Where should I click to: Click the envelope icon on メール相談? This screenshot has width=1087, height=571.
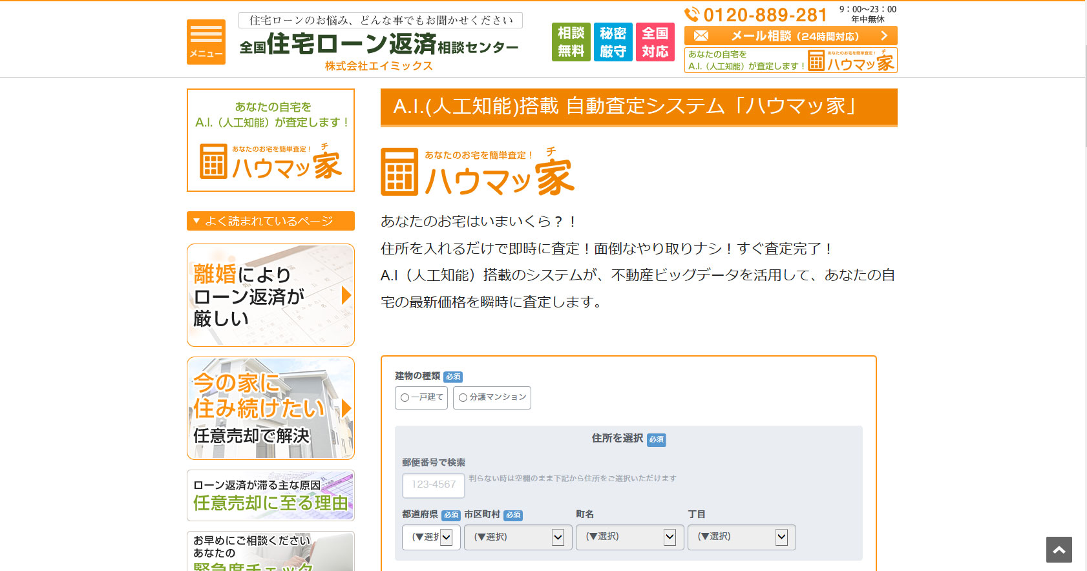[701, 36]
